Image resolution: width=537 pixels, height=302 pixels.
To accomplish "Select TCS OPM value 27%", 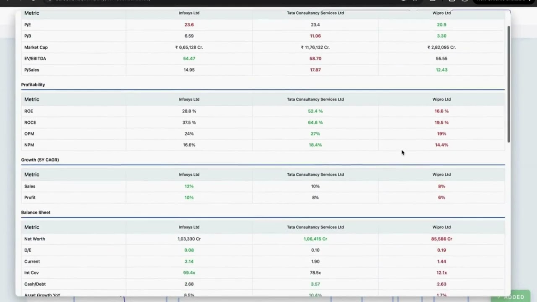I will (x=315, y=134).
